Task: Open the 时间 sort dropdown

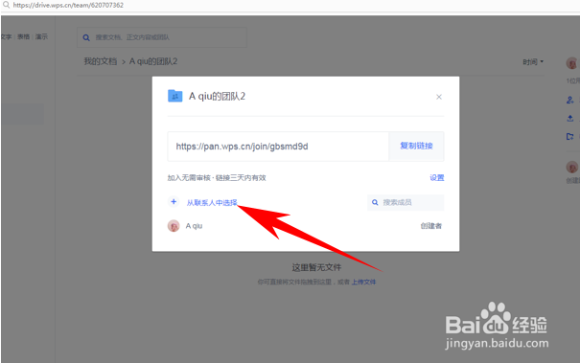Action: tap(533, 61)
